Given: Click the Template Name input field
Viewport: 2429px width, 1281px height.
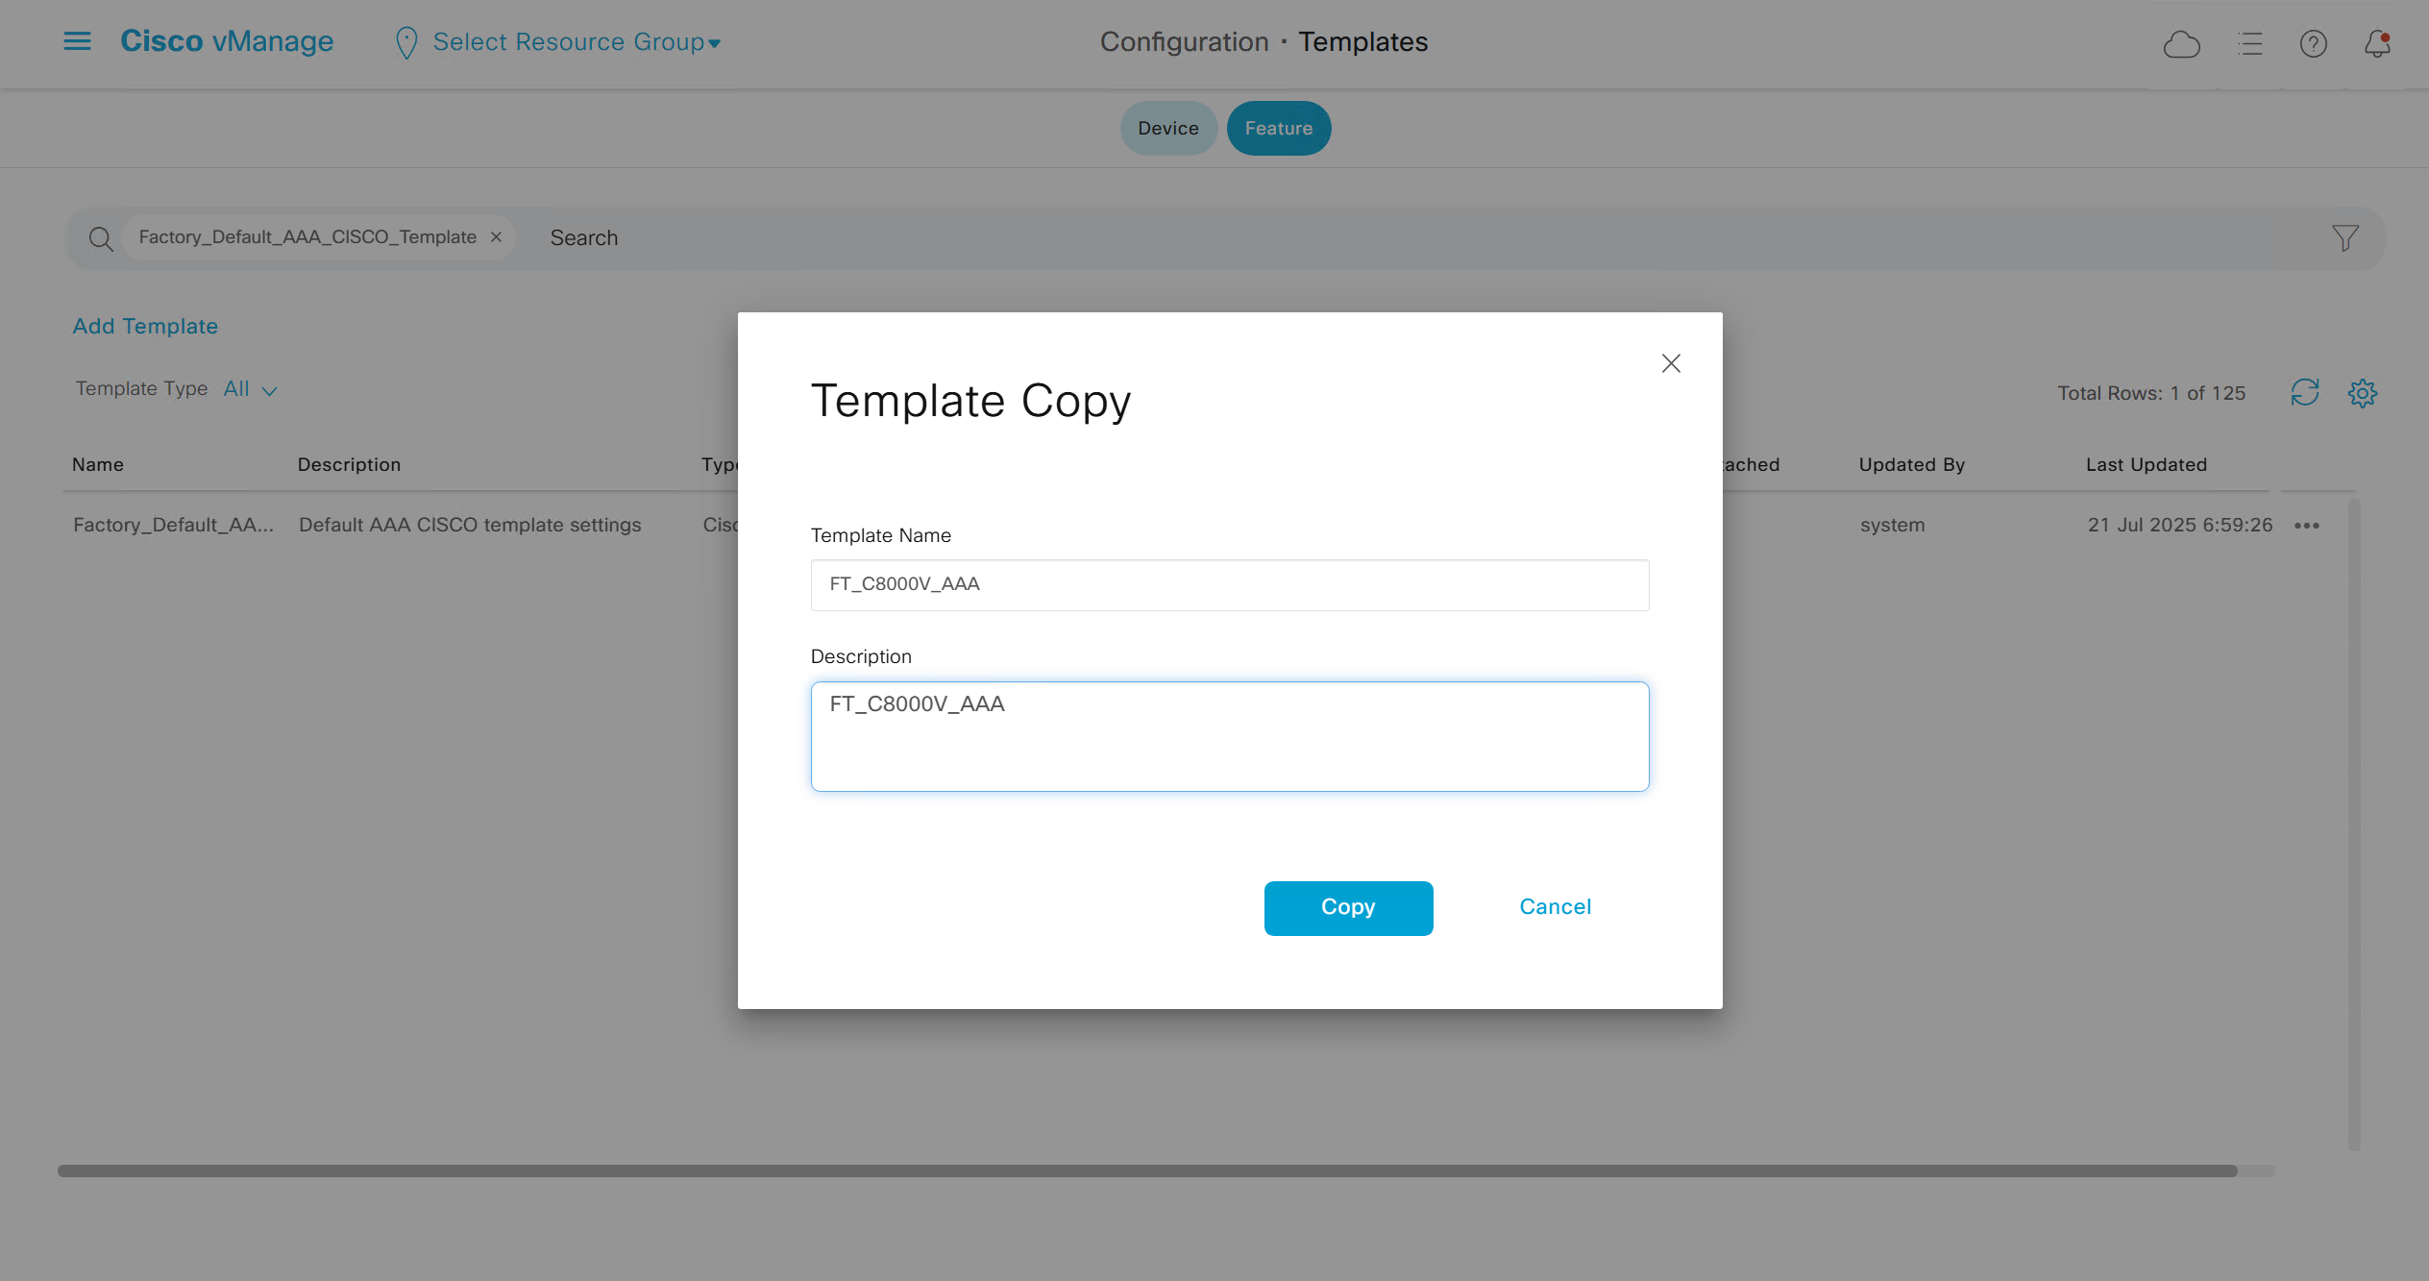Looking at the screenshot, I should (1229, 584).
